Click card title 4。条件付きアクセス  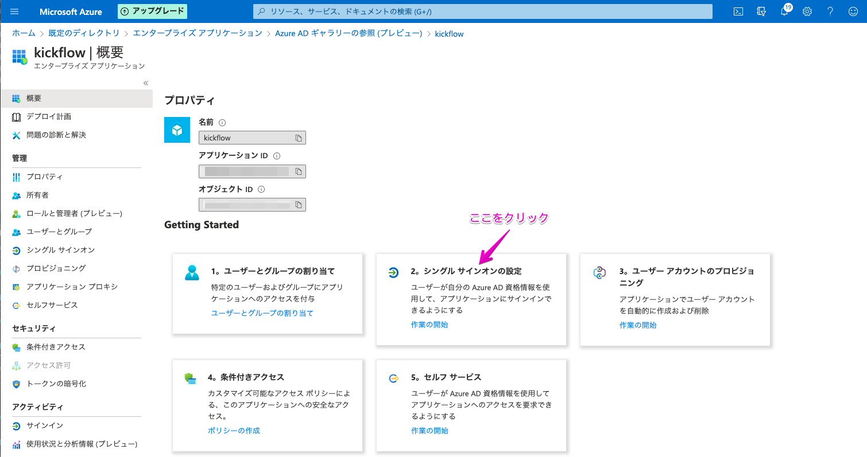coord(246,377)
